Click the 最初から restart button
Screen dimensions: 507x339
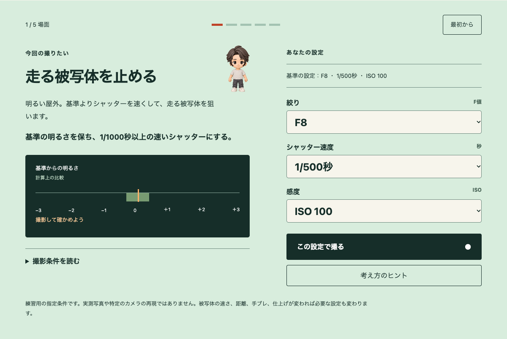point(462,25)
